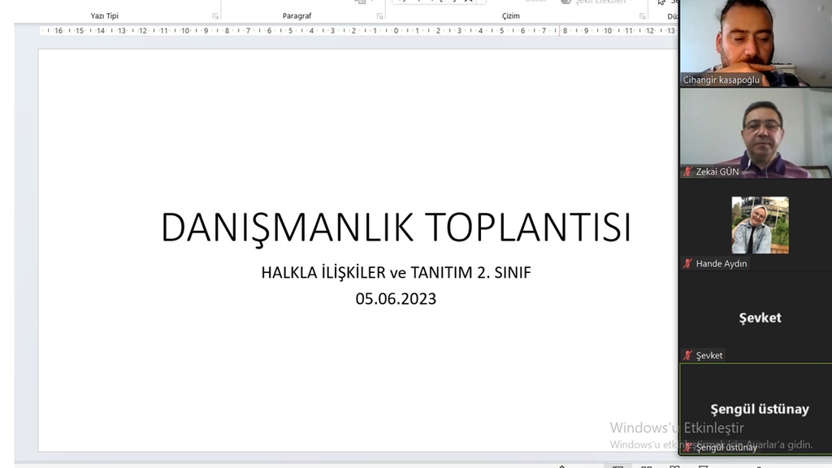Viewport: 832px width, 468px height.
Task: Open the Yazı Tipi dialog launcher
Action: (215, 15)
